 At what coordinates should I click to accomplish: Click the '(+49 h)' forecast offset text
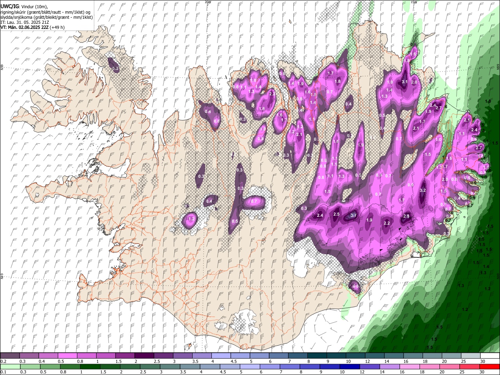(57, 27)
